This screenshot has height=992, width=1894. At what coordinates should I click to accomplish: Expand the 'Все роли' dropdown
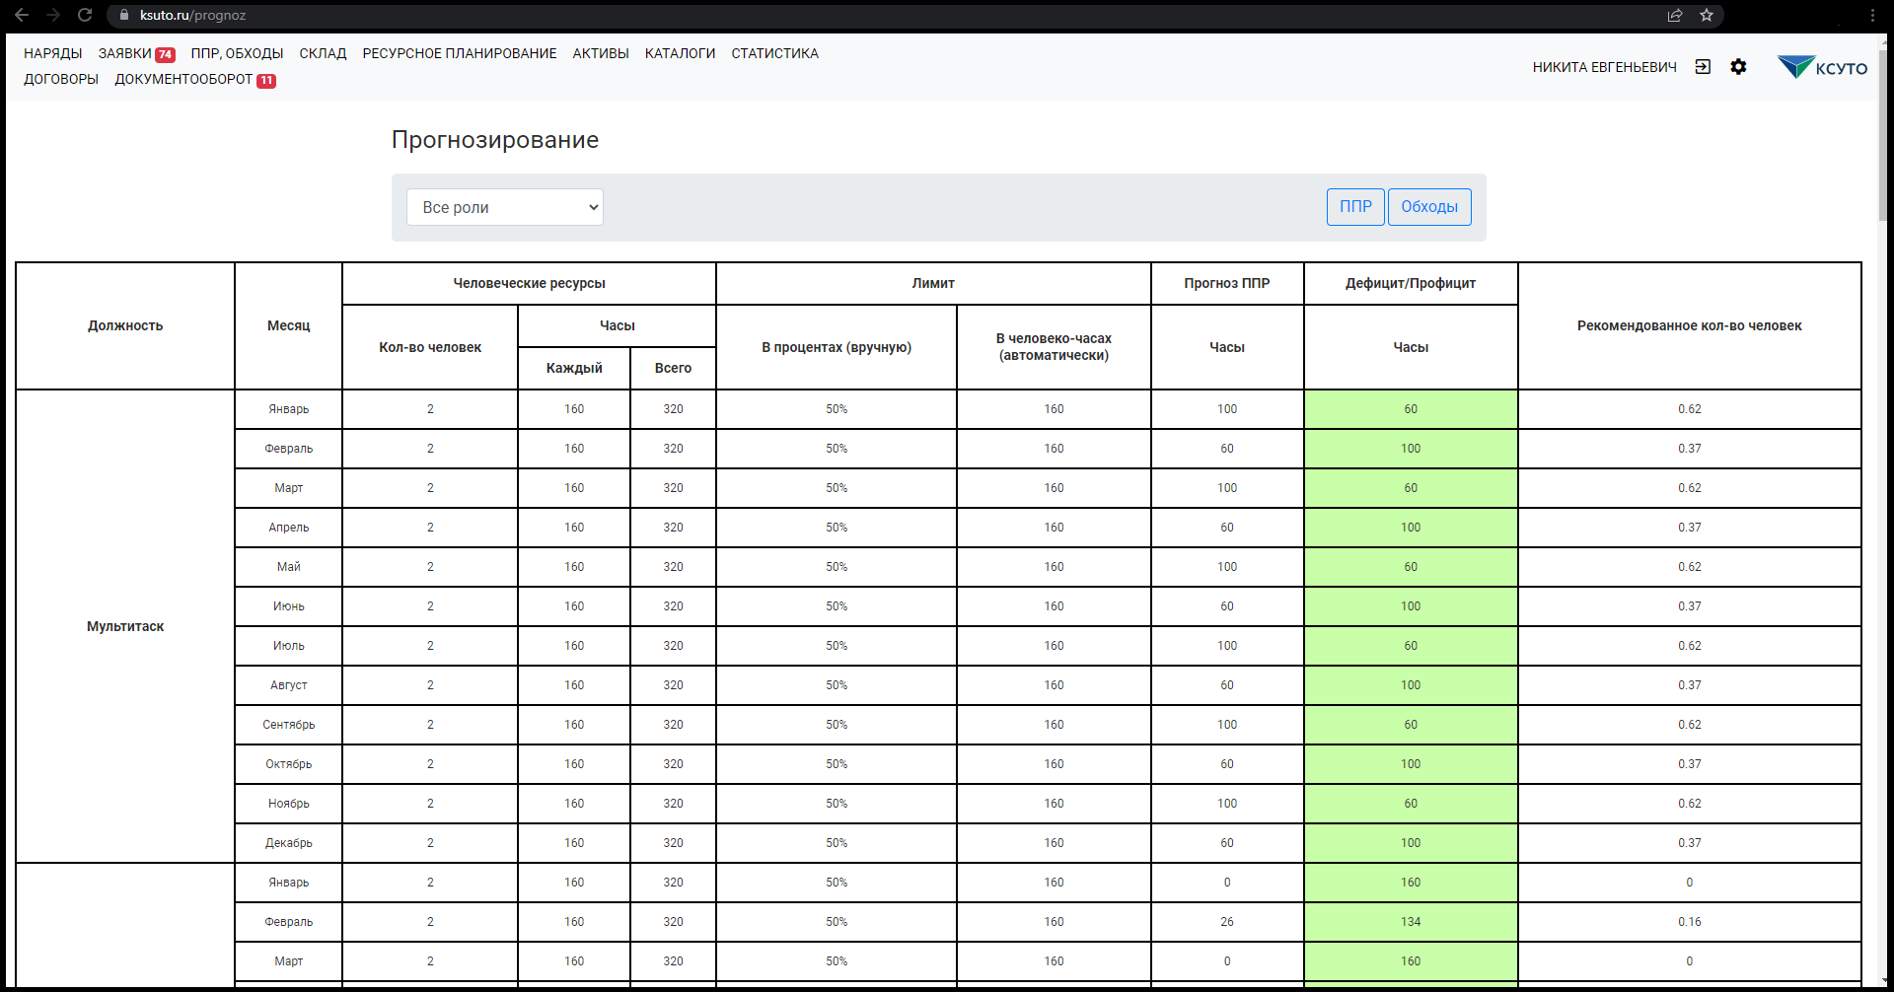(x=505, y=207)
